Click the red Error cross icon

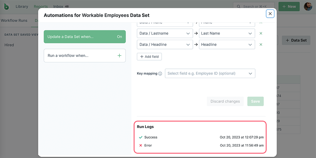pos(141,145)
